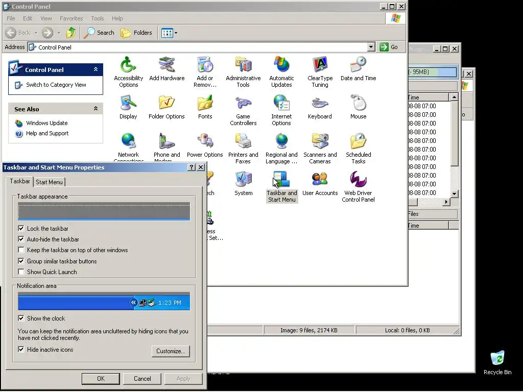This screenshot has height=392, width=523.
Task: Collapse the Control Panel side pane section
Action: pos(96,69)
